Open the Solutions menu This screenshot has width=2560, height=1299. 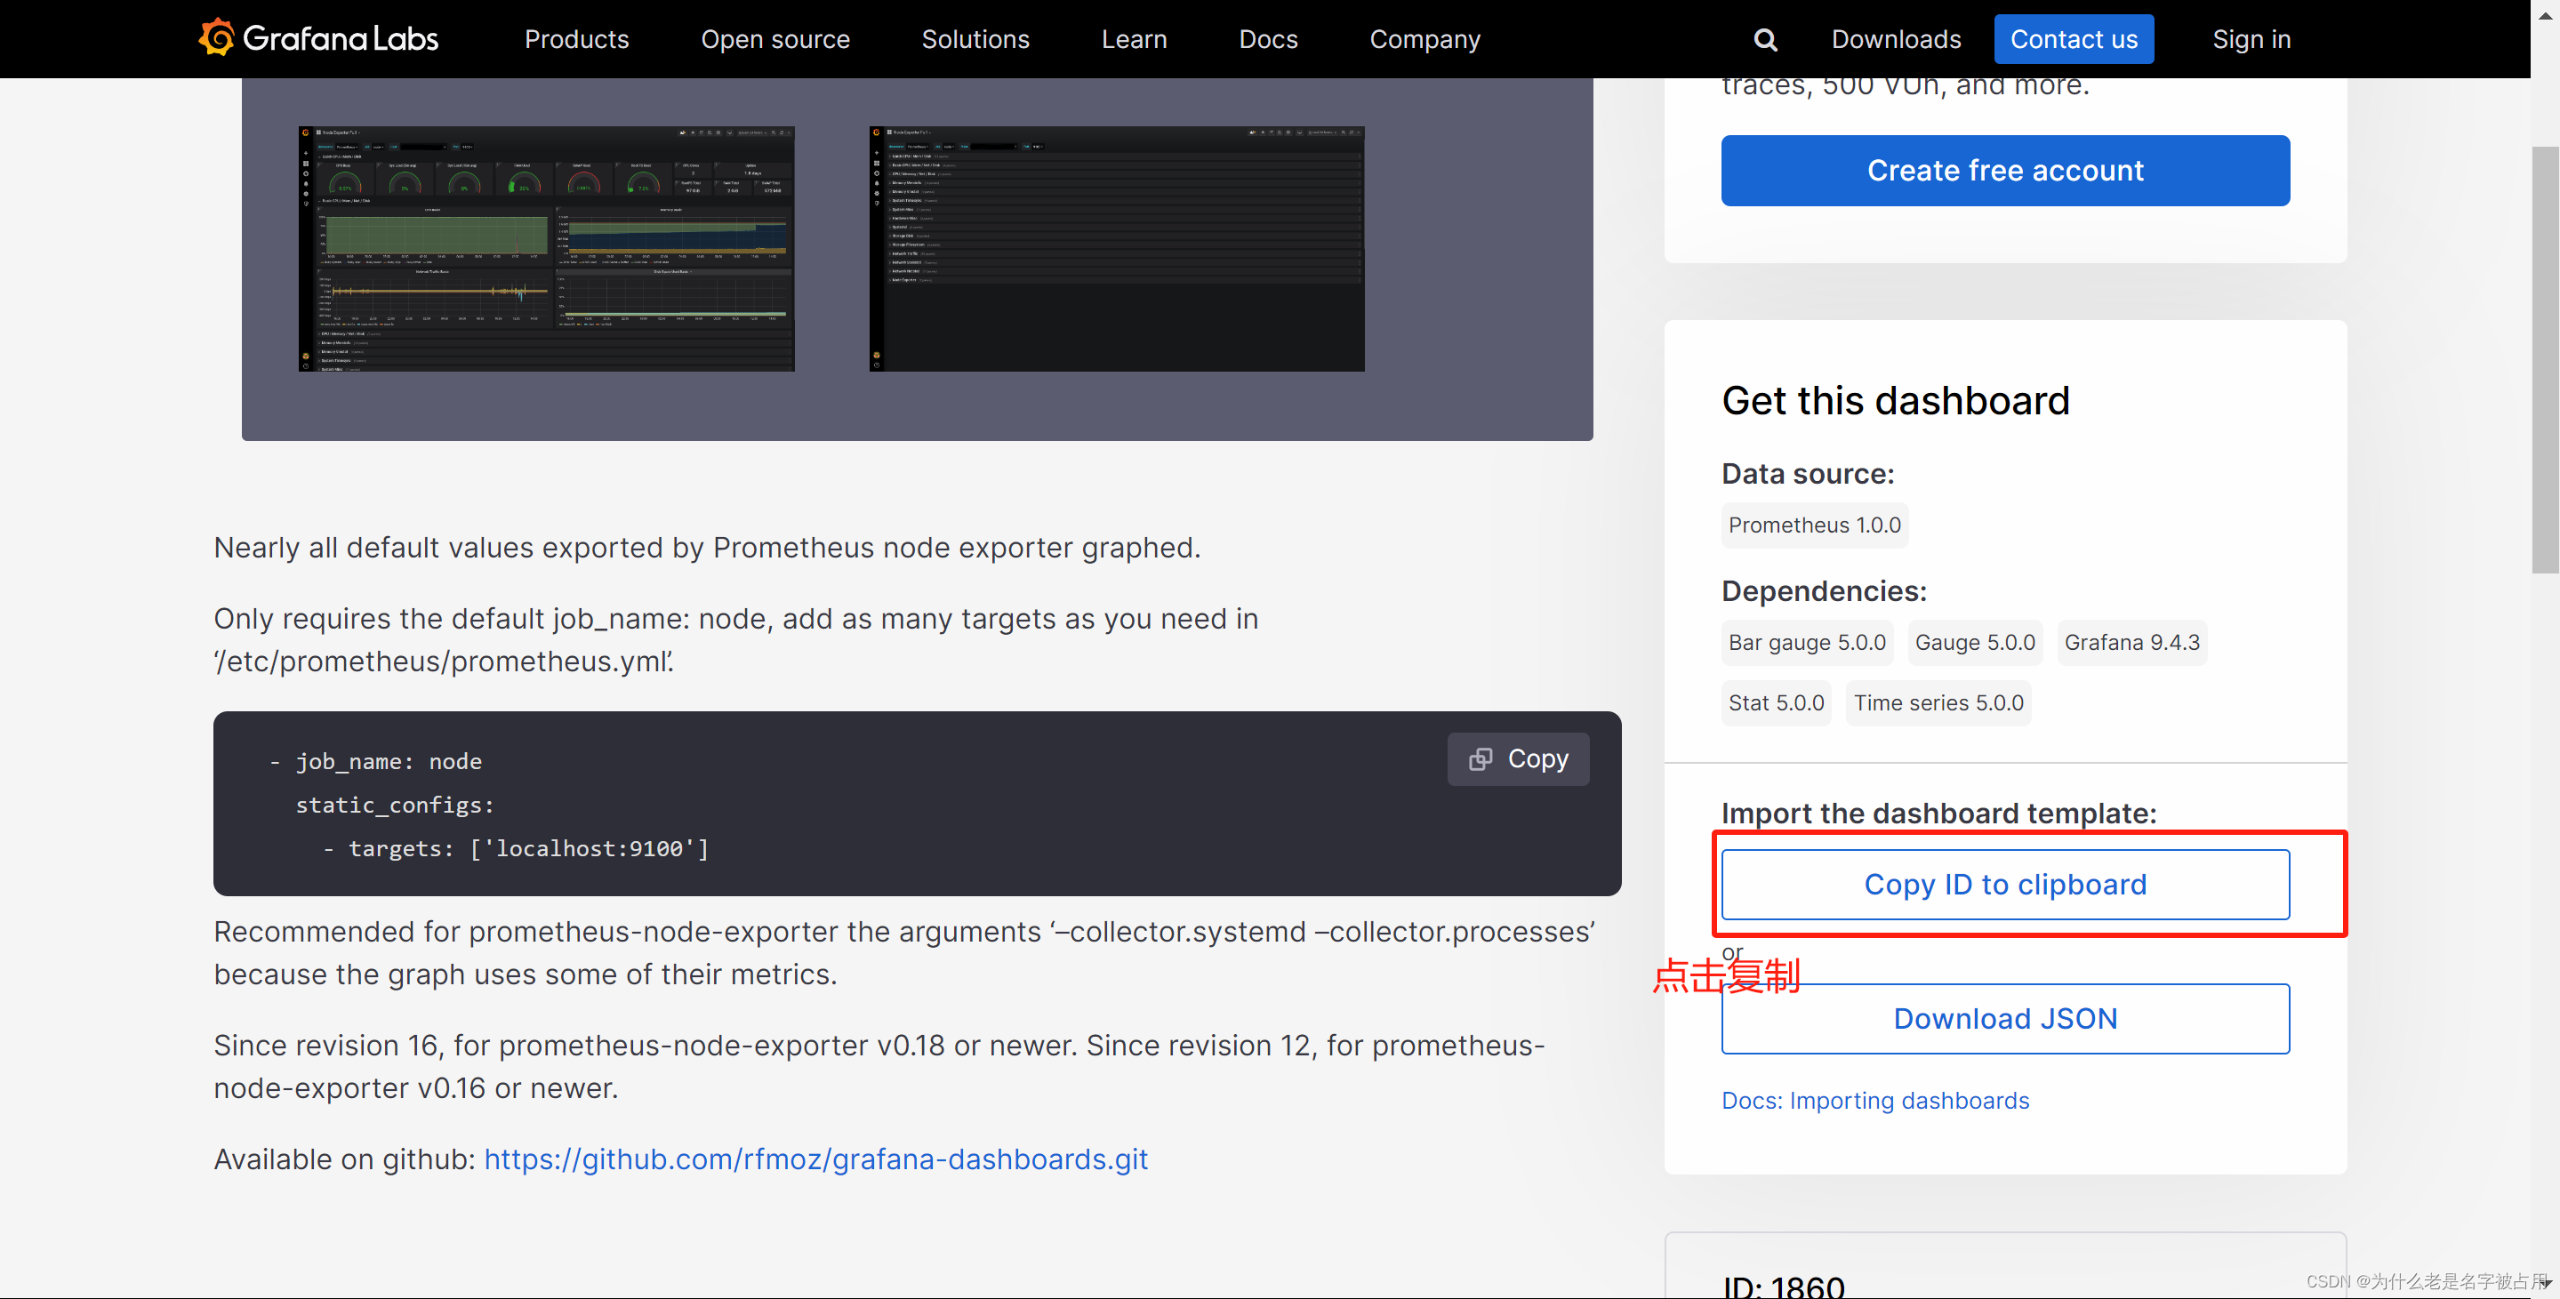tap(975, 39)
